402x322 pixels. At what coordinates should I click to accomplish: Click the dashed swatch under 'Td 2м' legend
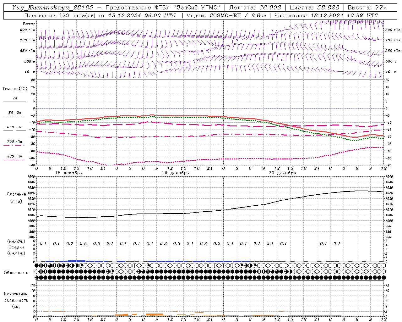pyautogui.click(x=14, y=116)
